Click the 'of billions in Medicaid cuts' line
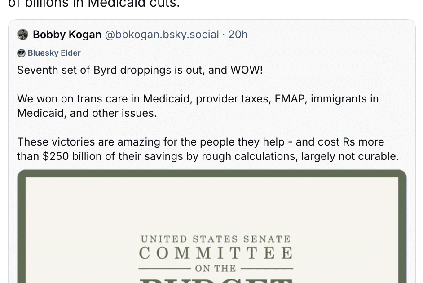The height and width of the screenshot is (283, 423). 94,4
